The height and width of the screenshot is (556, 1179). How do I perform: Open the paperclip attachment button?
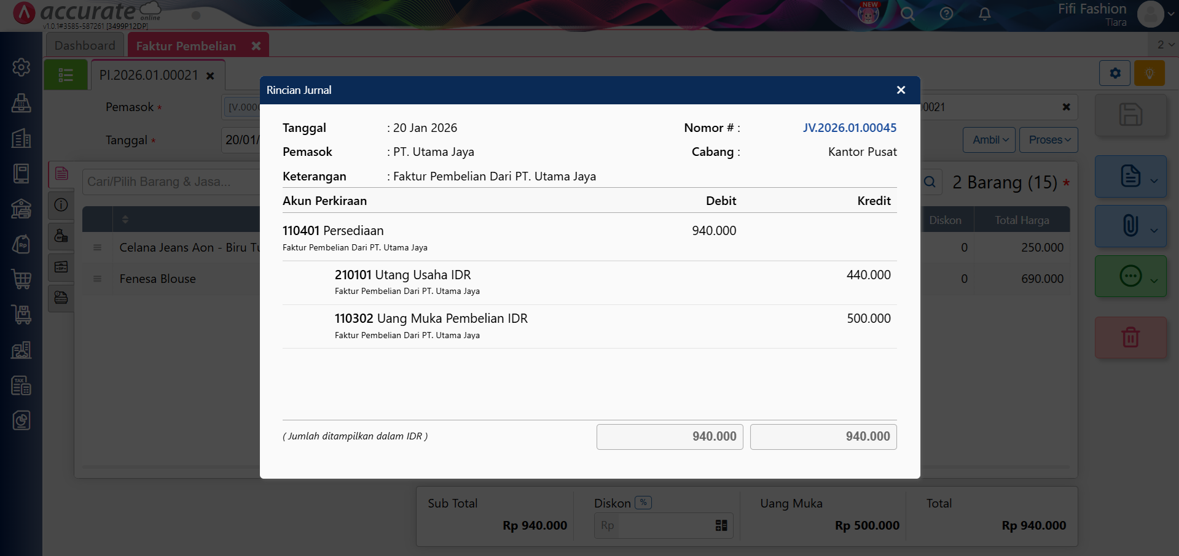tap(1130, 226)
